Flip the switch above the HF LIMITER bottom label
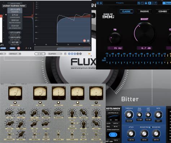 (58, 134)
